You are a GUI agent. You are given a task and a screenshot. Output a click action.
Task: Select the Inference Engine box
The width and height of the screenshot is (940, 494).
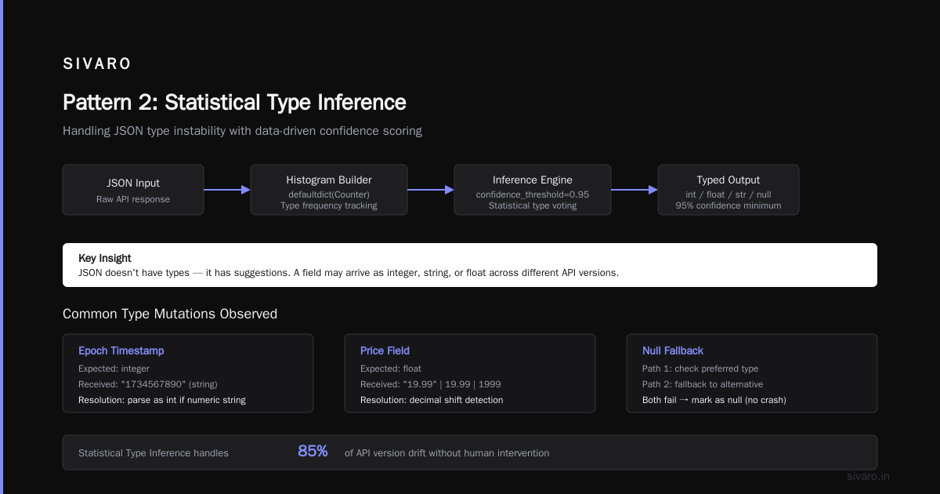tap(533, 190)
